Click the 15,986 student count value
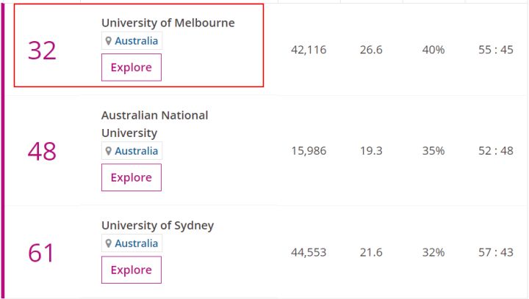Image resolution: width=529 pixels, height=299 pixels. [x=309, y=151]
